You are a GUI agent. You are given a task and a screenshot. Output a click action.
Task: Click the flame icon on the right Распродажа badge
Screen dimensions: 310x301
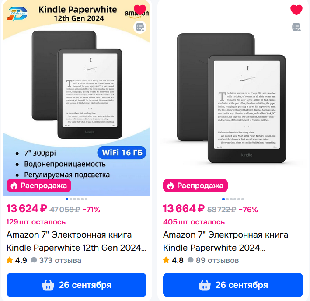170,185
